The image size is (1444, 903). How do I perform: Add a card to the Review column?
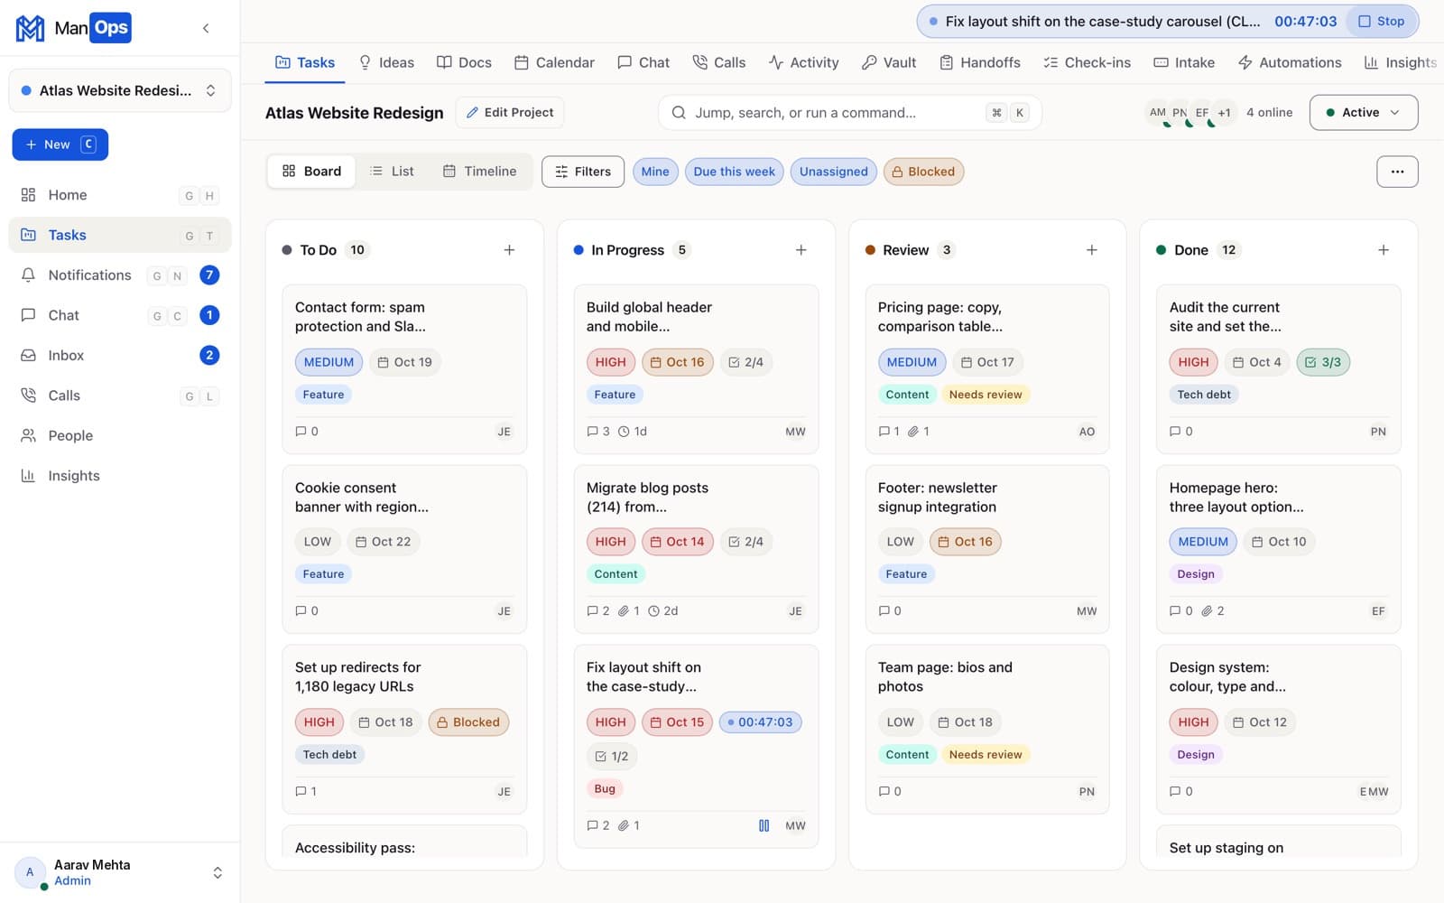1091,250
